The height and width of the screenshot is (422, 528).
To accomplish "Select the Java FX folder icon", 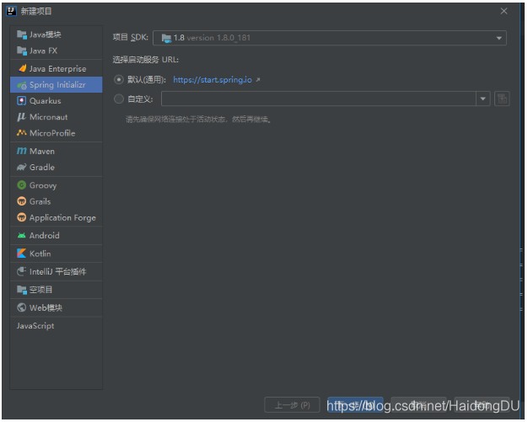I will click(x=22, y=51).
